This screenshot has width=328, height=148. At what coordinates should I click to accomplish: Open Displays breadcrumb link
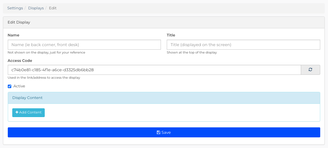pos(36,8)
